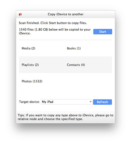Click the Copy iDevice to another title bar
Viewport: 131px width, 145px height.
[x=65, y=14]
